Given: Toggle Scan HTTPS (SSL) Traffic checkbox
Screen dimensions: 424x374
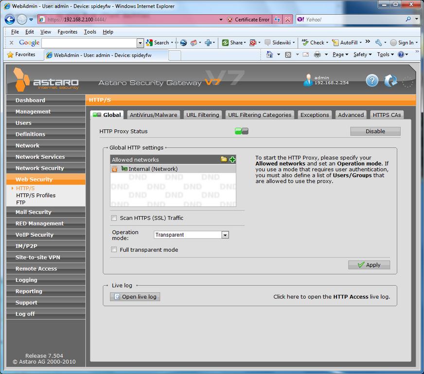Looking at the screenshot, I should click(x=114, y=218).
